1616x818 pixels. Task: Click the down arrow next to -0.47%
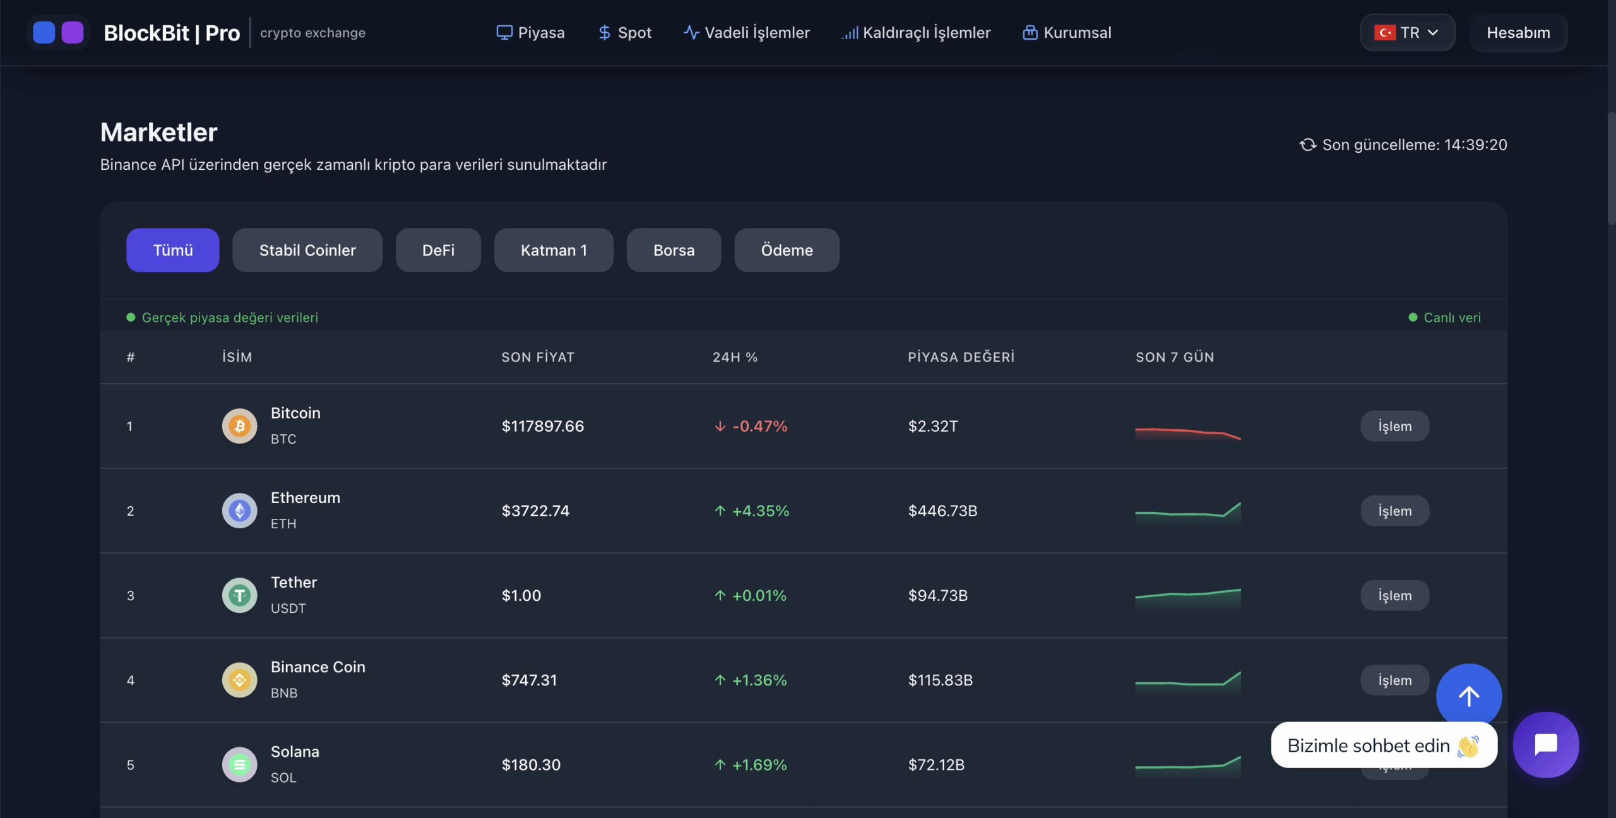(x=720, y=427)
